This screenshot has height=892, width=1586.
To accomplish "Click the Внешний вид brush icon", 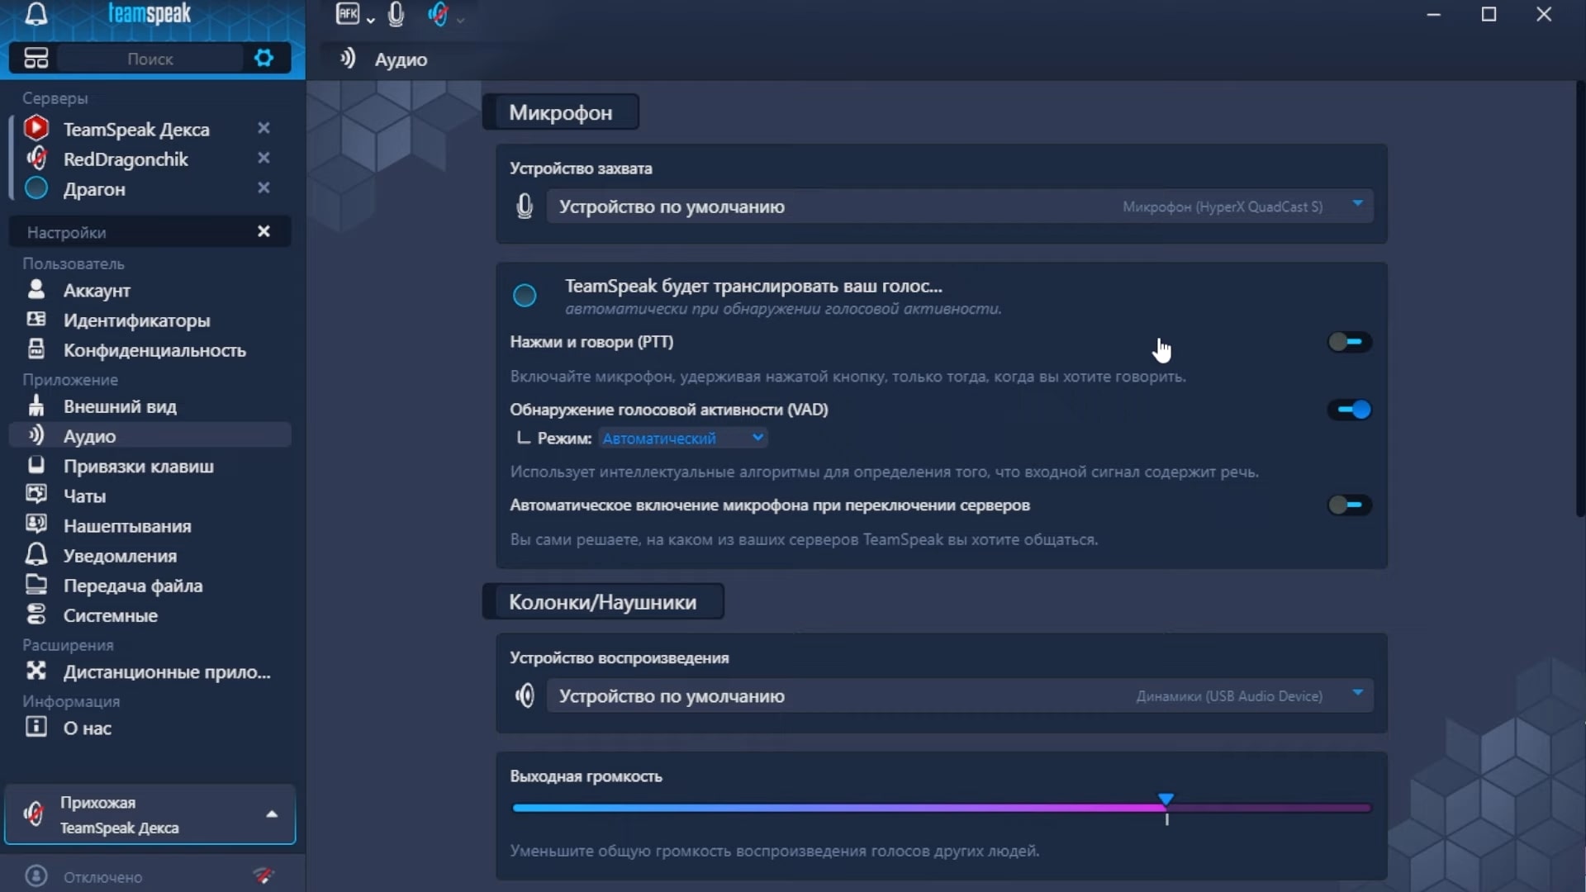I will [36, 405].
